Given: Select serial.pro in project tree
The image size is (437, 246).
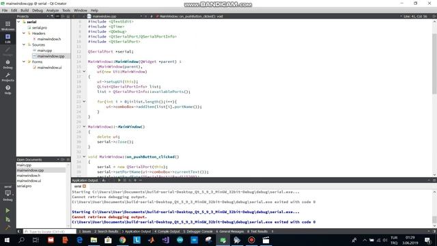Looking at the screenshot, I should (40, 27).
